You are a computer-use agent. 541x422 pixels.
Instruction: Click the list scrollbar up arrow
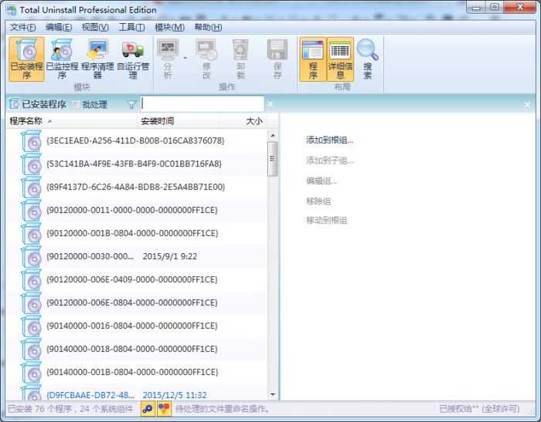coord(273,135)
